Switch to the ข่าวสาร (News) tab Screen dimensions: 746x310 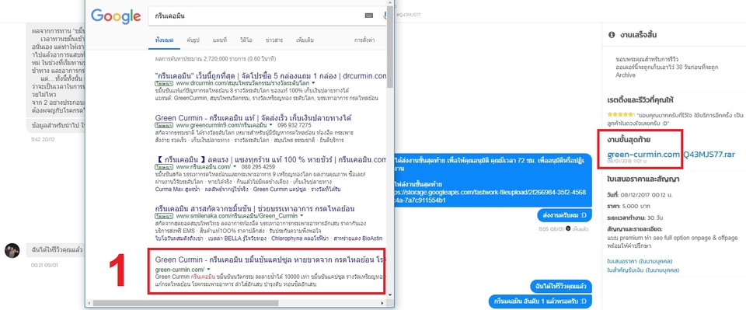pyautogui.click(x=274, y=40)
